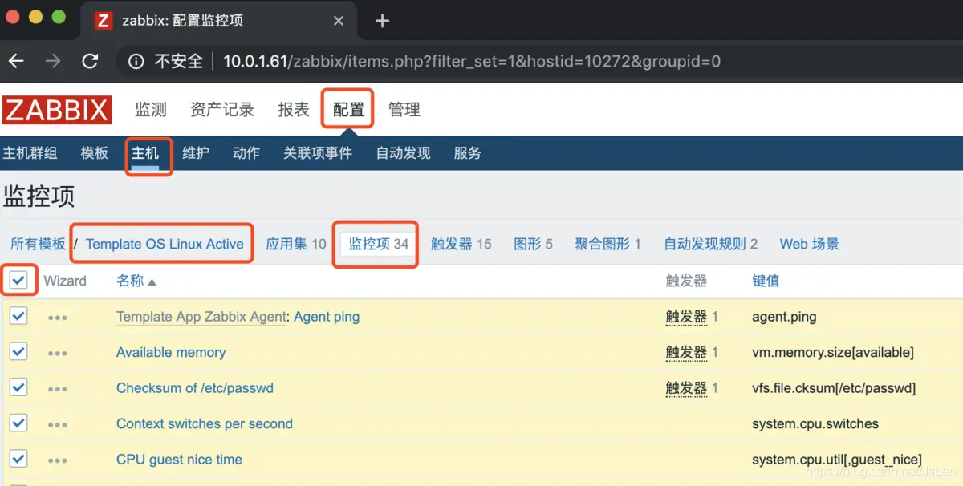Switch to 图形 5 tab
The width and height of the screenshot is (963, 486).
pos(533,244)
